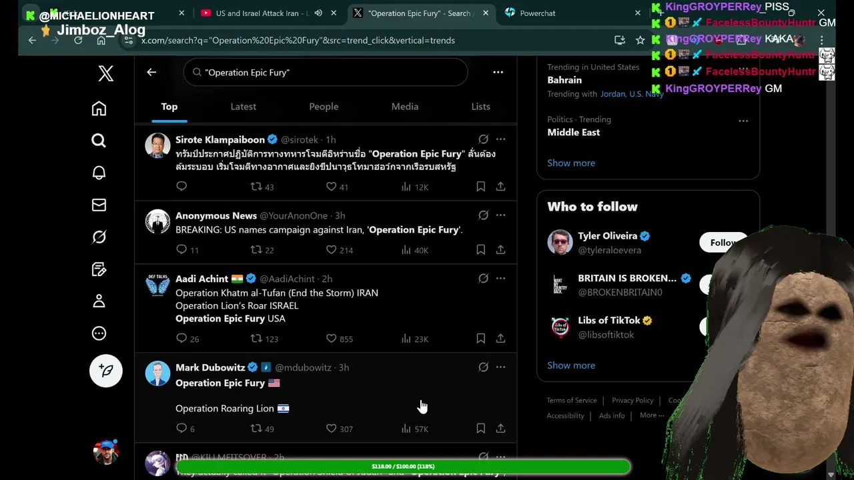View analytics of Anonymous News post
This screenshot has height=480, width=854.
click(x=414, y=249)
